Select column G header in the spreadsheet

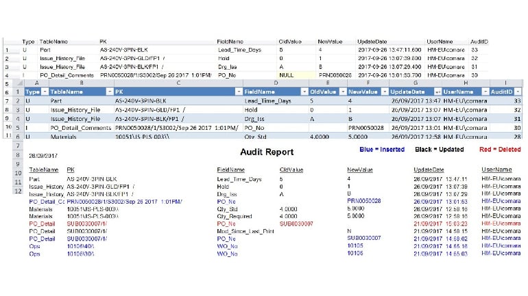(416, 83)
